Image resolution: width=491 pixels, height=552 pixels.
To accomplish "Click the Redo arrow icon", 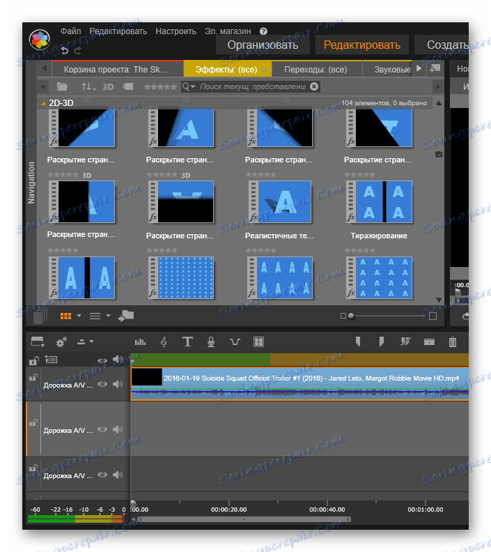I will (77, 50).
